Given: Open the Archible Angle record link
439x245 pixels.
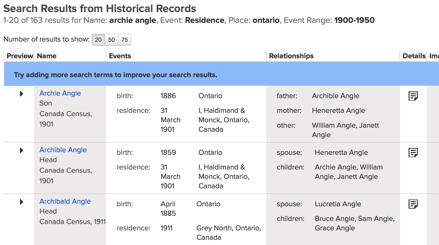Looking at the screenshot, I should click(63, 150).
